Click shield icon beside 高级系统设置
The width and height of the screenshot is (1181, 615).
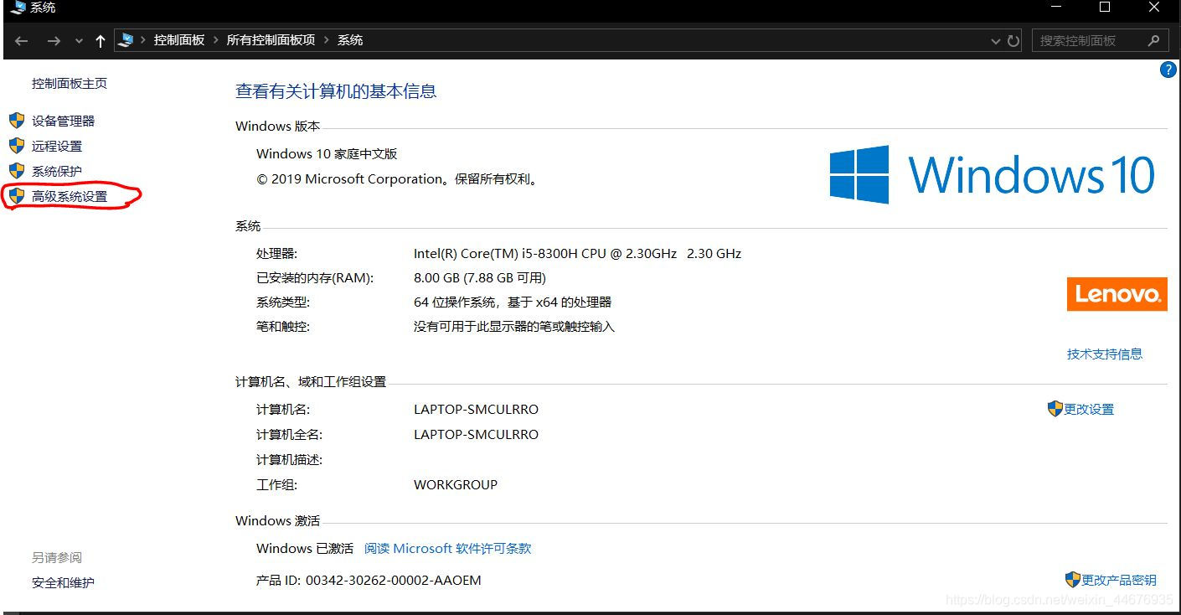point(17,195)
